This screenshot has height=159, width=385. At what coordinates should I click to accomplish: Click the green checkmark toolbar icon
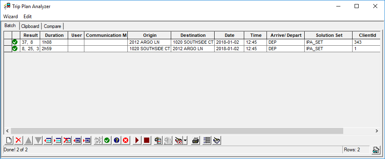107,140
